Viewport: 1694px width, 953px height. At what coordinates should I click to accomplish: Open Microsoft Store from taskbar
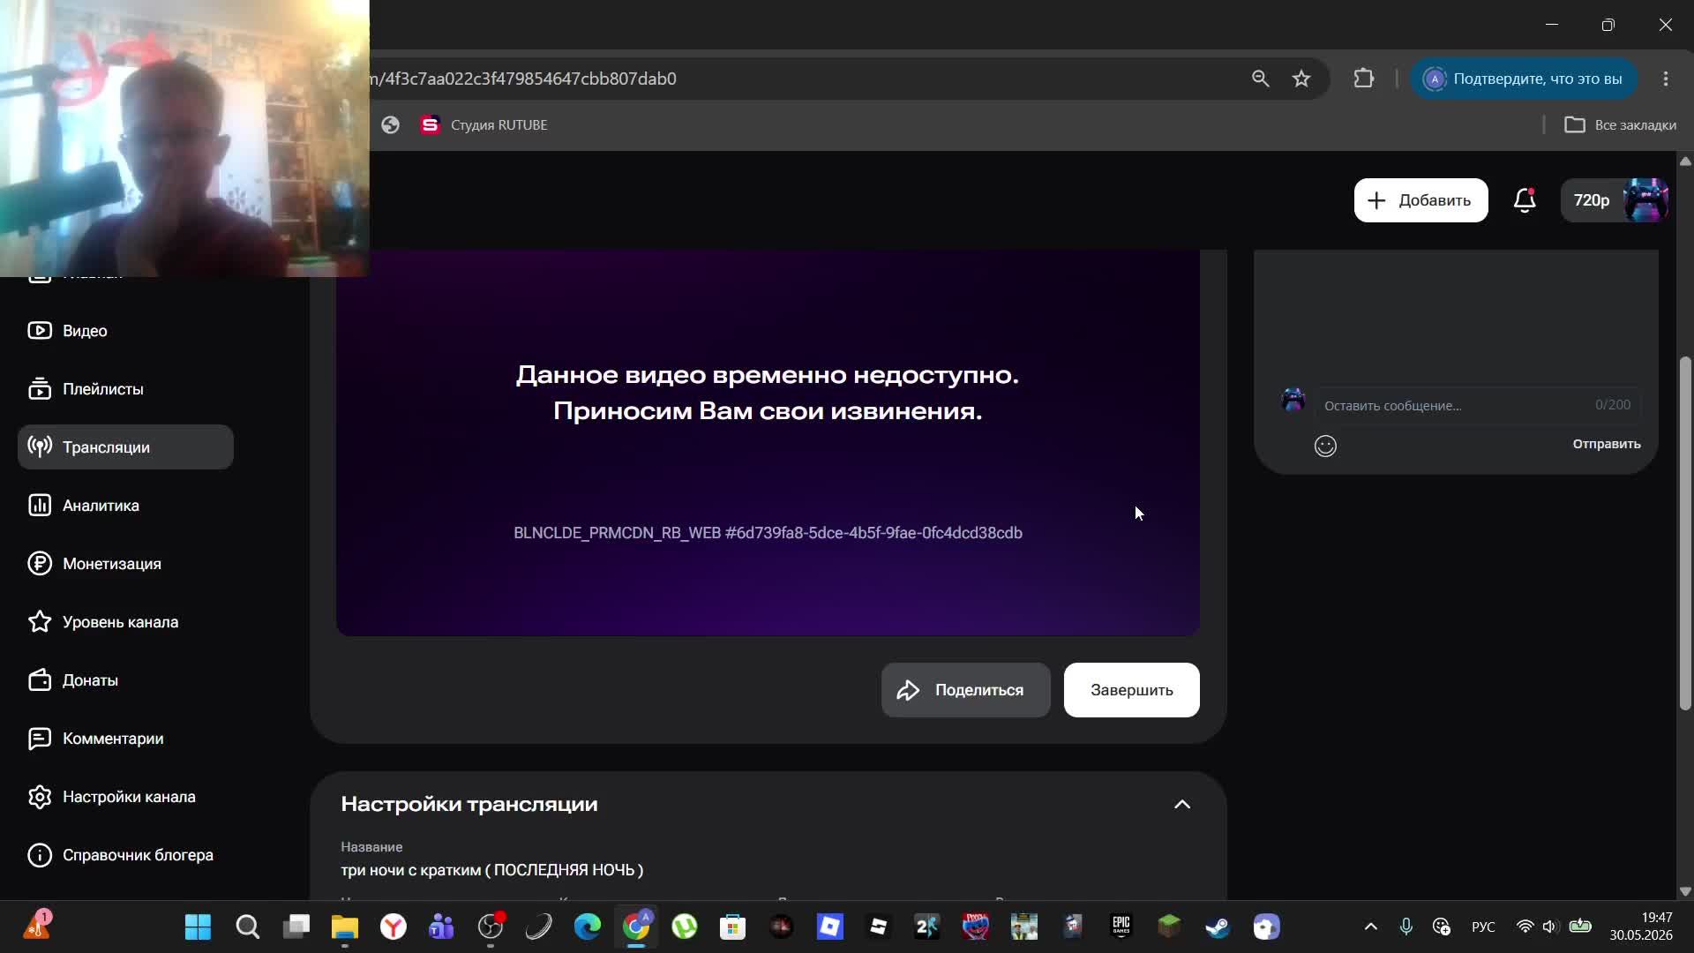tap(732, 927)
